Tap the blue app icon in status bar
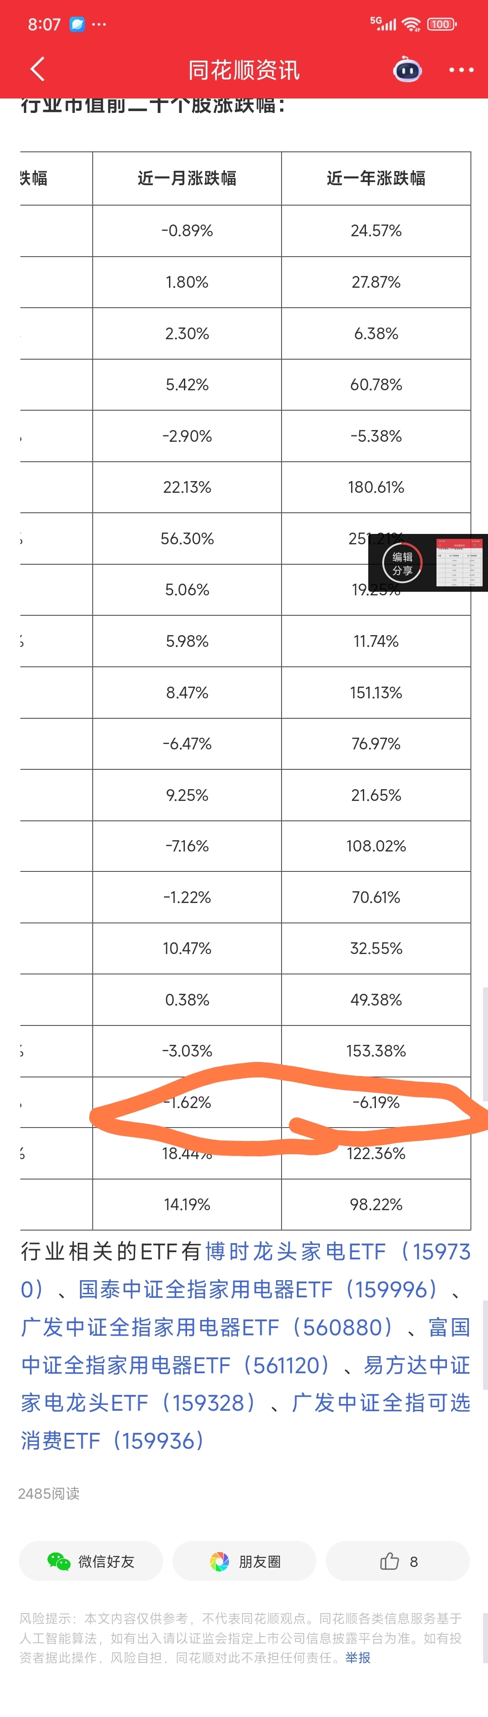 (77, 24)
